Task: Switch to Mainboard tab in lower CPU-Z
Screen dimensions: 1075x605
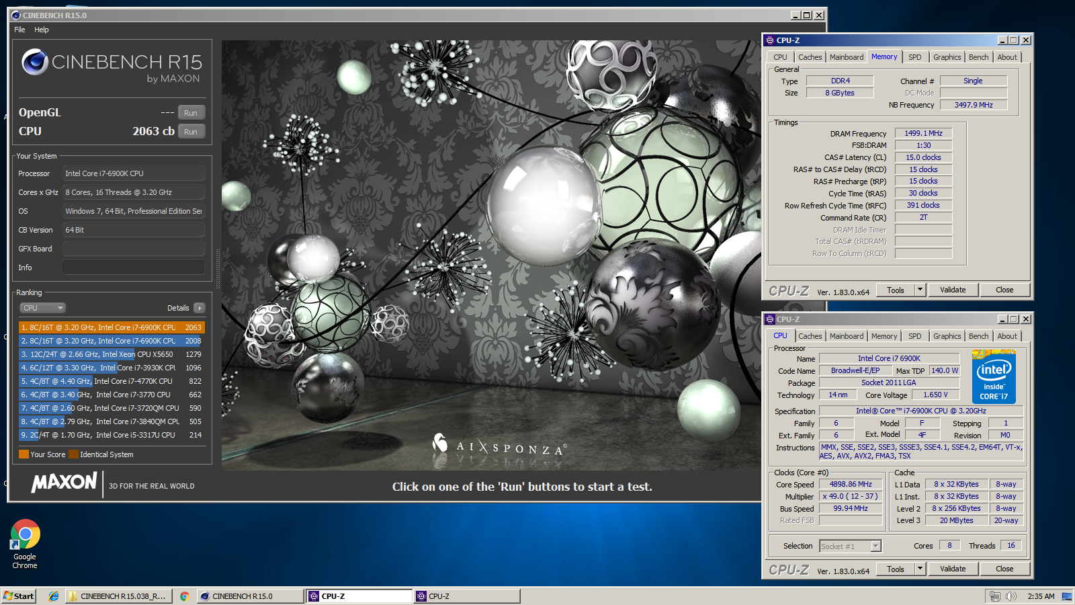Action: 847,336
